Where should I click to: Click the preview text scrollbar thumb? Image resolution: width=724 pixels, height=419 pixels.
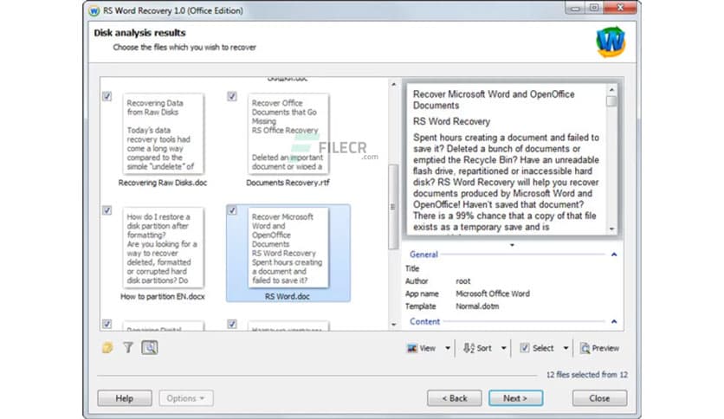[x=611, y=101]
